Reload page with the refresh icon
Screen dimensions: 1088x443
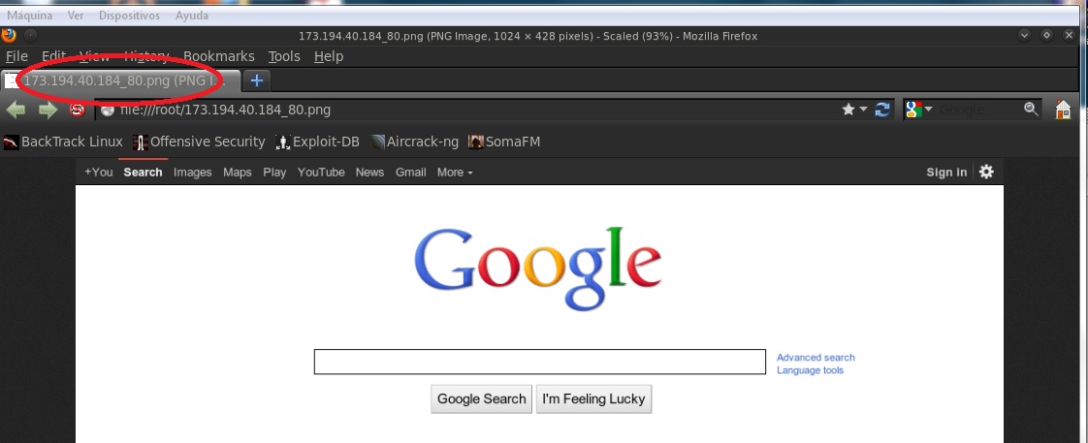click(881, 110)
